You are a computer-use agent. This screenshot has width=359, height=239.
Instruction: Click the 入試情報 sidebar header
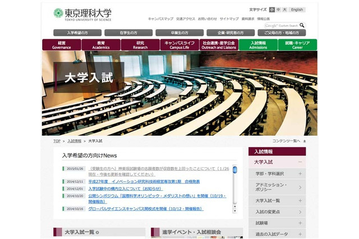tap(277, 151)
